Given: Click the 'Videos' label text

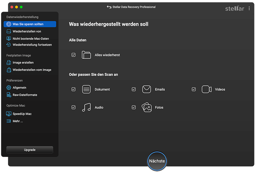Looking at the screenshot, I should tap(220, 89).
